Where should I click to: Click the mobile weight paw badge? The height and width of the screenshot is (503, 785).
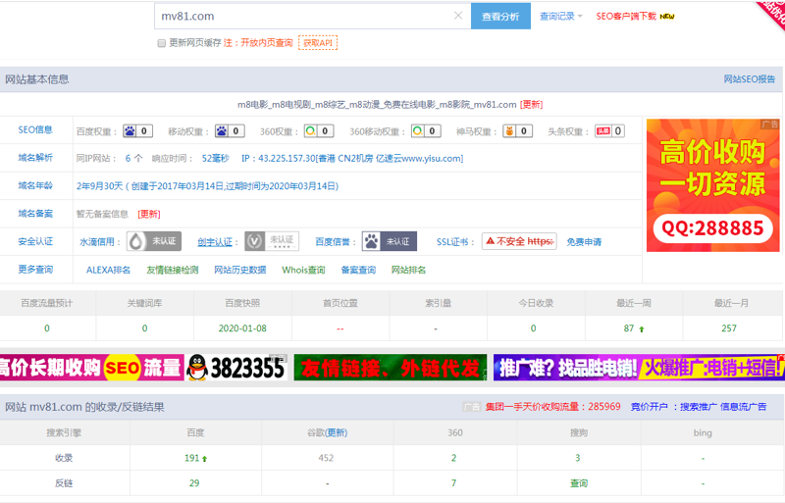[x=230, y=131]
